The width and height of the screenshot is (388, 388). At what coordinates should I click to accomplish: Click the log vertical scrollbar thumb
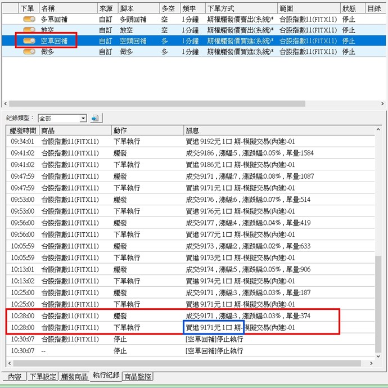click(378, 304)
